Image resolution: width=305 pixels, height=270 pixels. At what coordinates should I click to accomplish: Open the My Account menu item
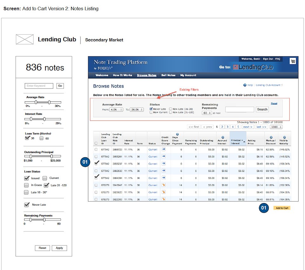(188, 75)
